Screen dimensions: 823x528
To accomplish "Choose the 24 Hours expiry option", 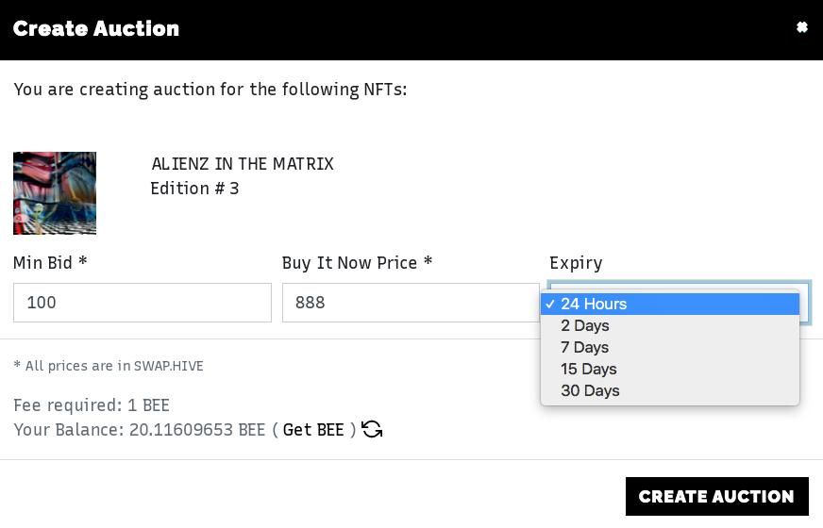I will coord(670,305).
